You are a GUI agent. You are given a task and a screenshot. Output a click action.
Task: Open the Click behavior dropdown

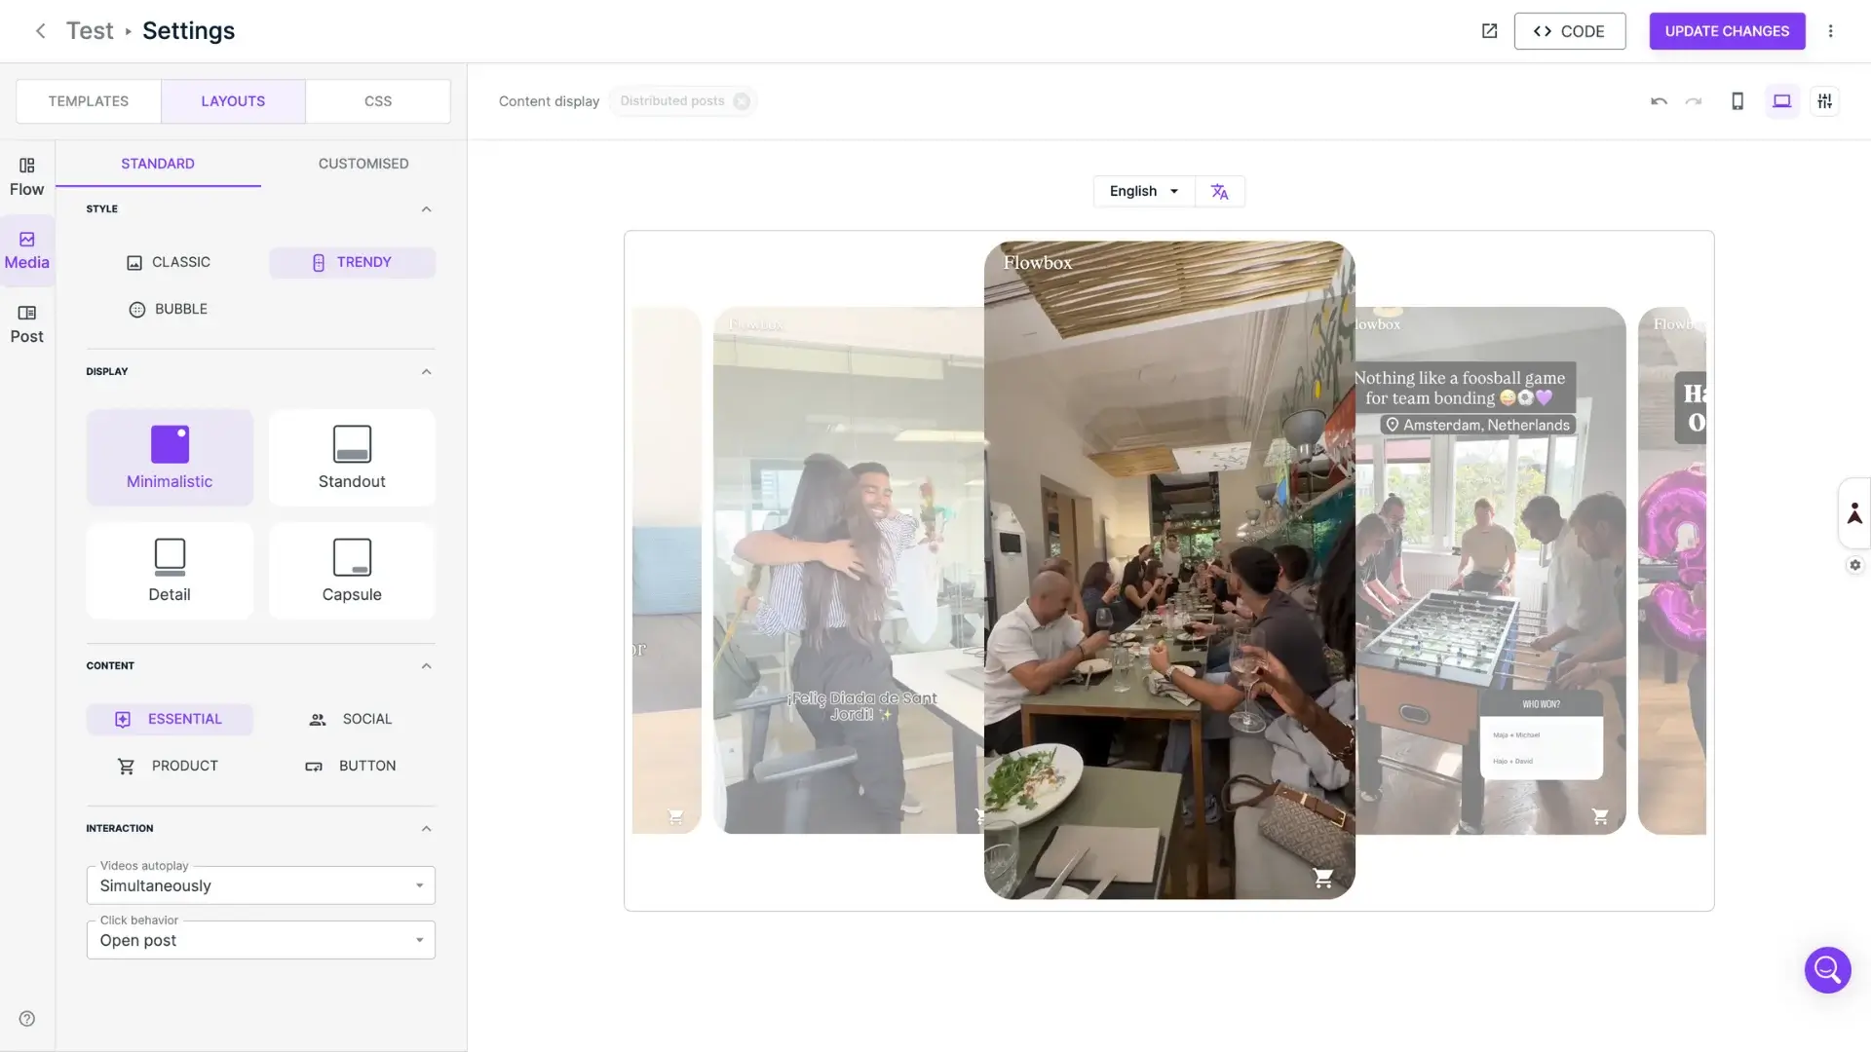point(260,940)
